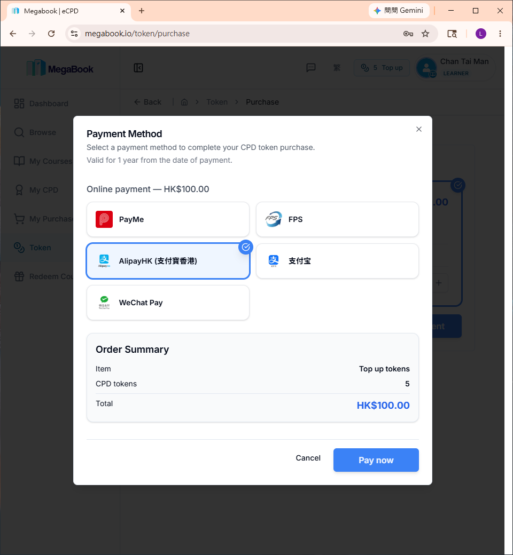
Task: View site information icon in address bar
Action: [74, 34]
